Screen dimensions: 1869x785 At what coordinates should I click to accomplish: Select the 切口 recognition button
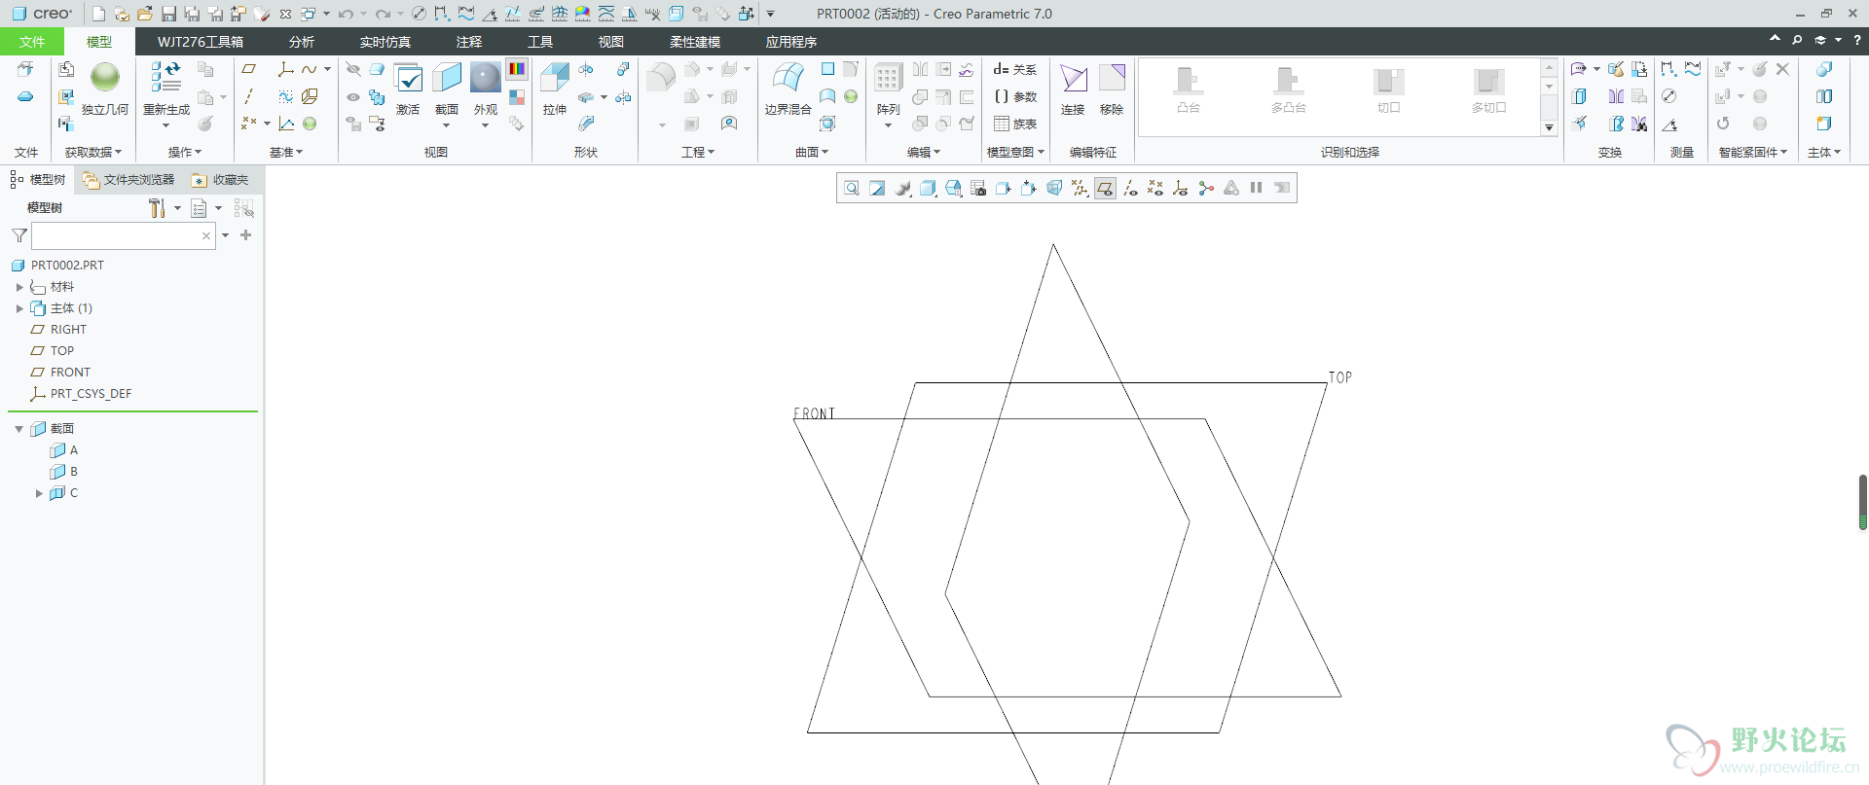1389,91
